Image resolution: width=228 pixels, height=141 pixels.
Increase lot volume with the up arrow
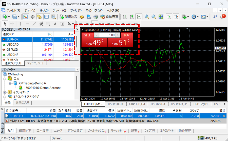click(118, 35)
